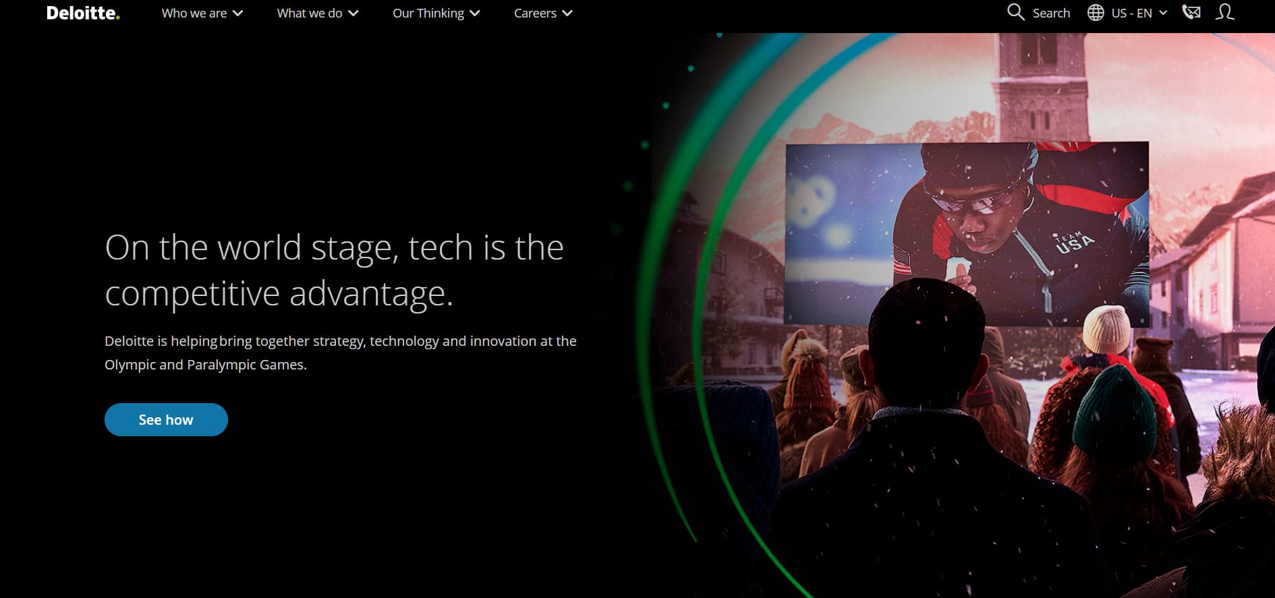Open the US - EN locale chevron

click(1163, 13)
